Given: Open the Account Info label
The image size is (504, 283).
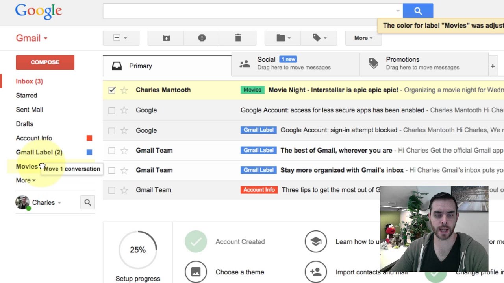Looking at the screenshot, I should pyautogui.click(x=34, y=138).
